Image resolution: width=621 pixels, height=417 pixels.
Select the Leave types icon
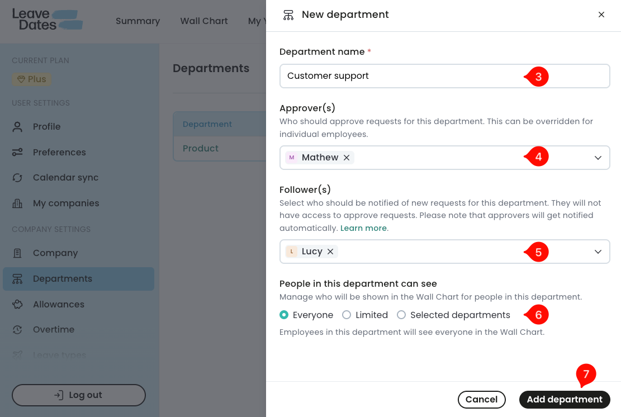pos(17,354)
